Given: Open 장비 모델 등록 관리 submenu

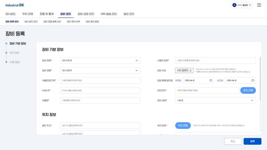Looking at the screenshot, I should pos(52,22).
